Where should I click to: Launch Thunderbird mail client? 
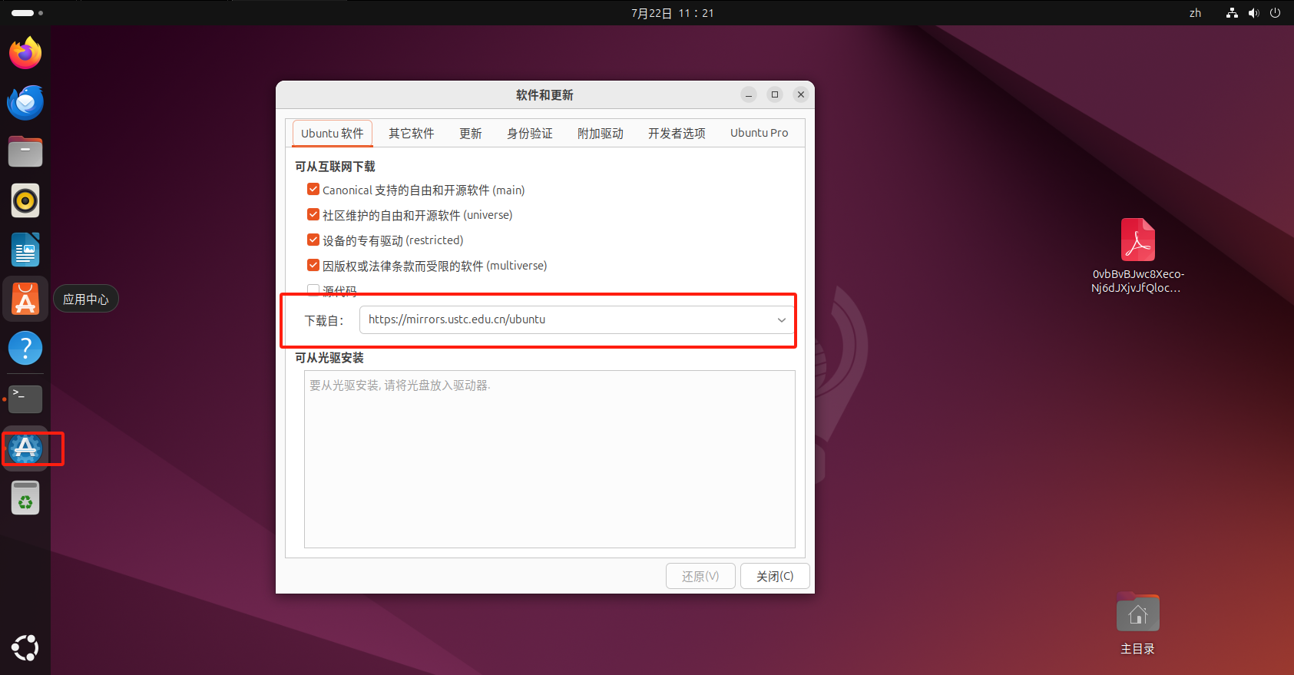25,102
